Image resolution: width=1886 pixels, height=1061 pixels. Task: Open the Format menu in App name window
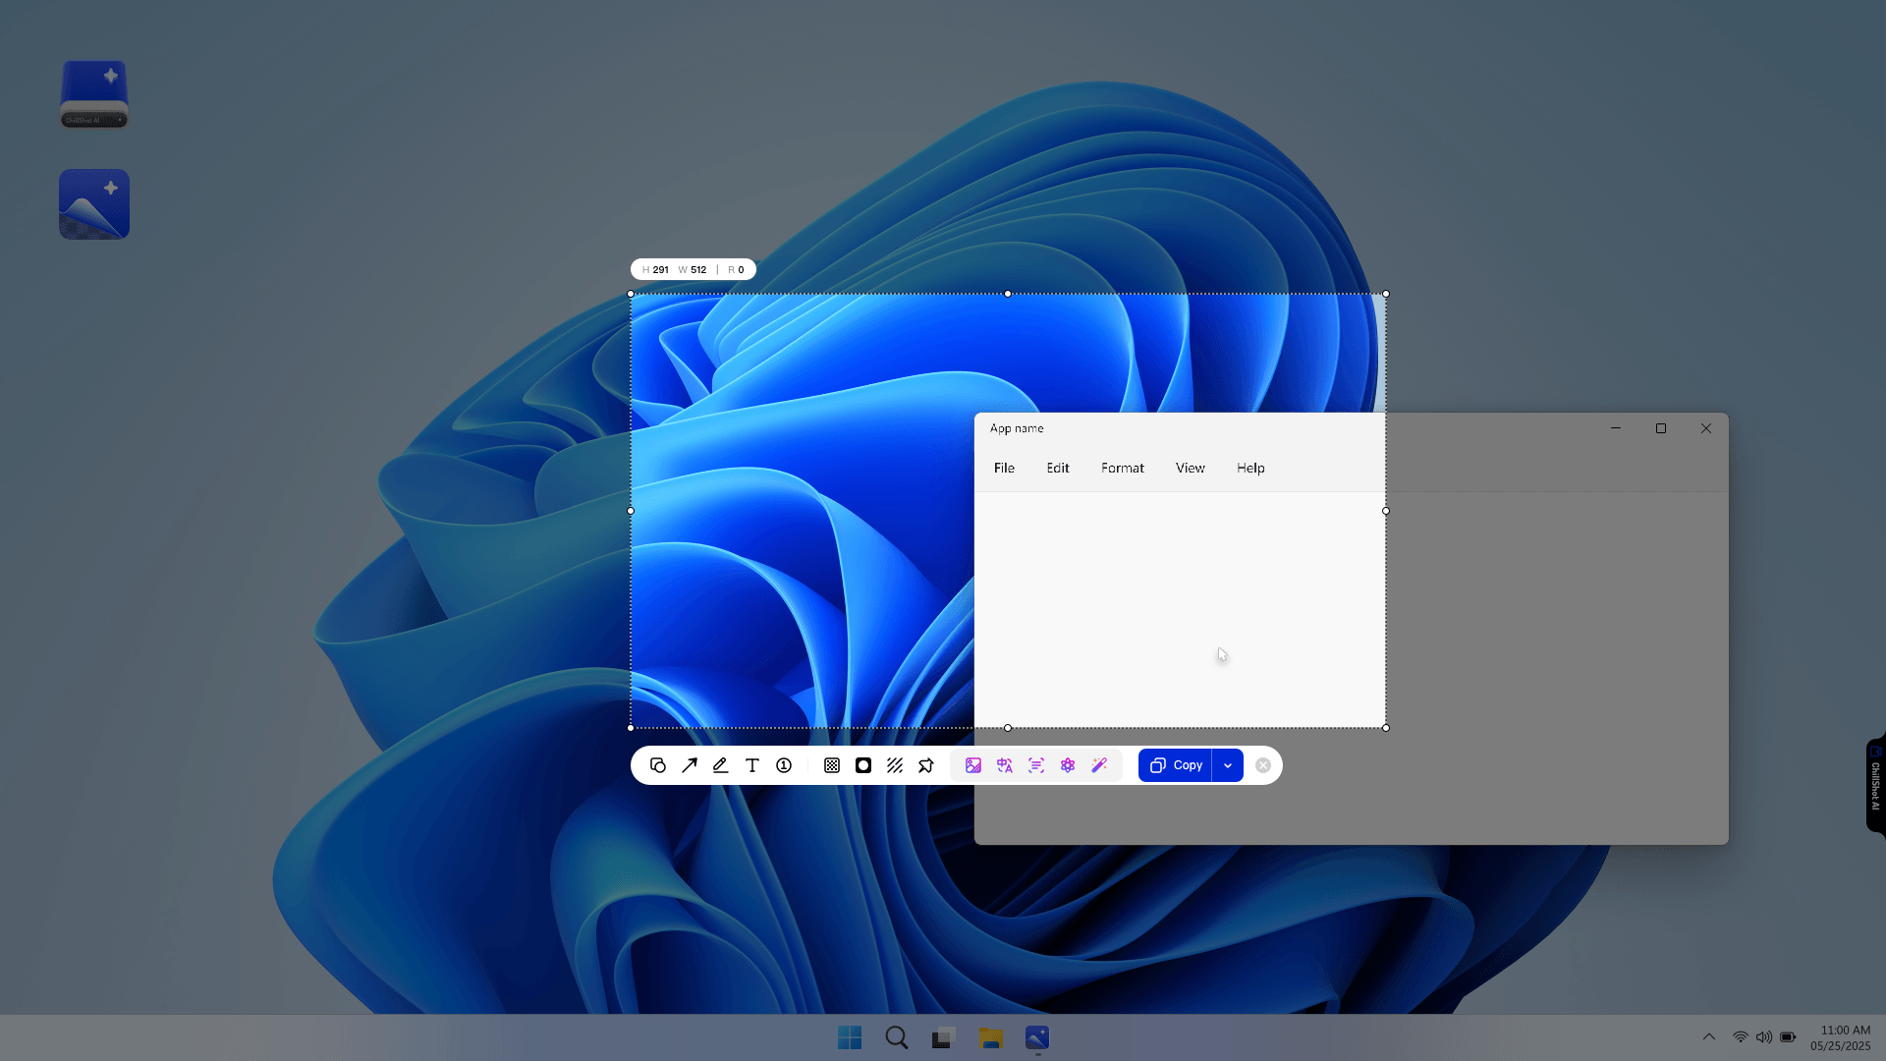(x=1123, y=468)
